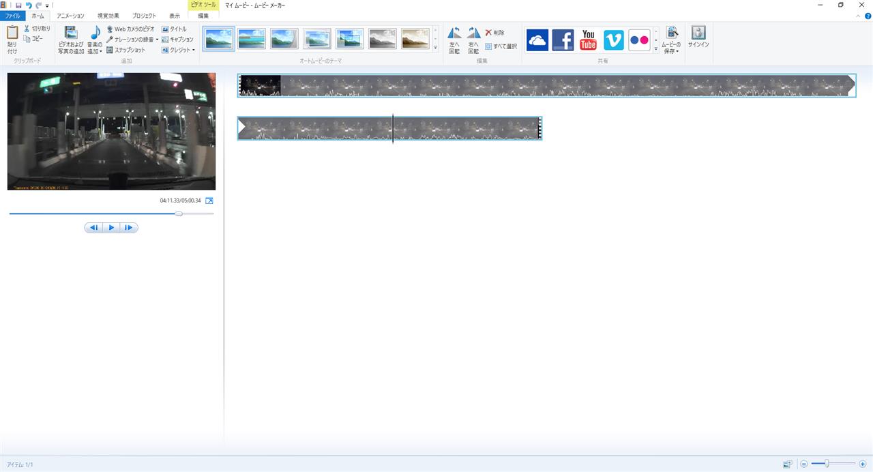The width and height of the screenshot is (873, 472).
Task: Select the first-row video clip strip
Action: pyautogui.click(x=546, y=85)
